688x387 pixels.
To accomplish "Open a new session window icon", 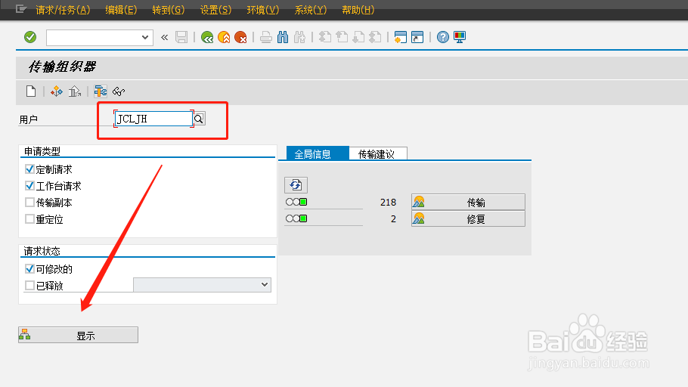I will tap(400, 37).
